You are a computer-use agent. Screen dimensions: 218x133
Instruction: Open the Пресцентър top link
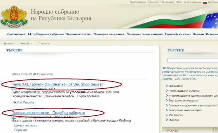click(167, 2)
